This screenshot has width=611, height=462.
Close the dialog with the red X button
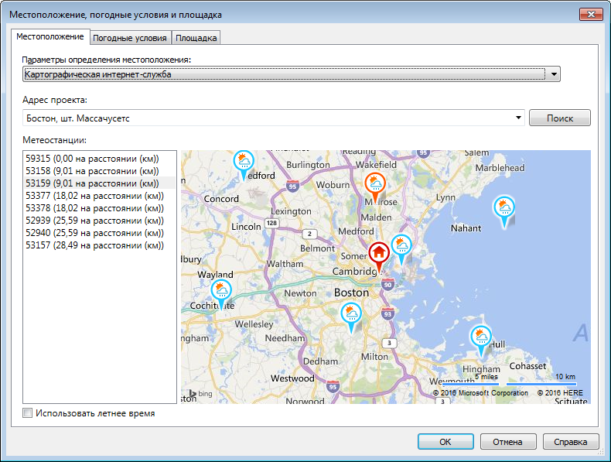(x=591, y=15)
